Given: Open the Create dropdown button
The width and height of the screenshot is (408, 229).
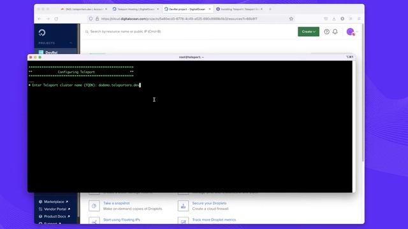Looking at the screenshot, I should tap(309, 32).
